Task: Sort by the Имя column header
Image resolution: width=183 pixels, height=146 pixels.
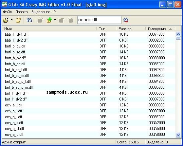Action: tap(49, 29)
